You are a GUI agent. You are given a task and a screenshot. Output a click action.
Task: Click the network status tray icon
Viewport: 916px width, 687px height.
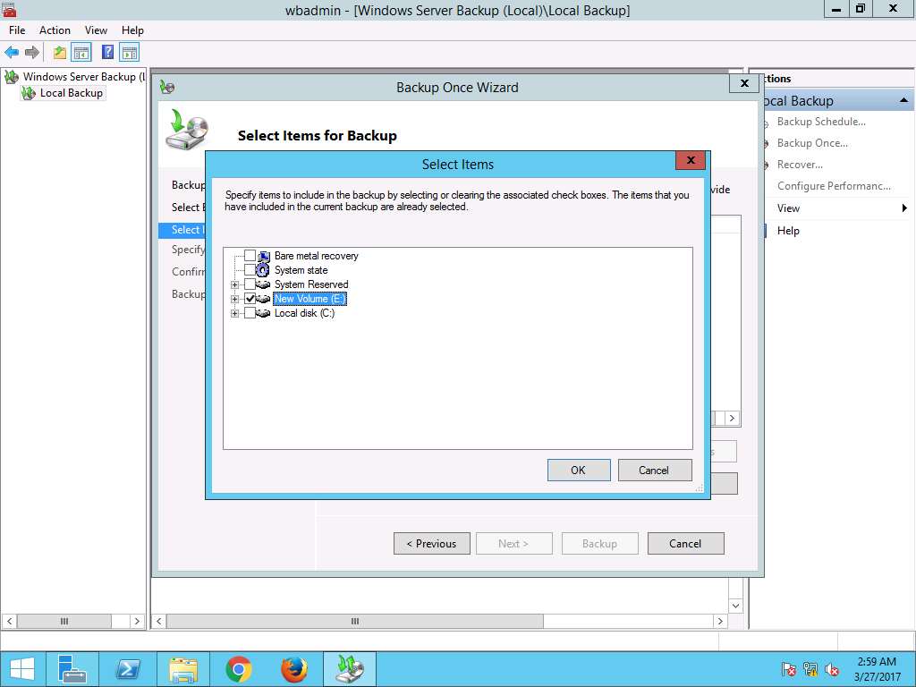(x=810, y=669)
